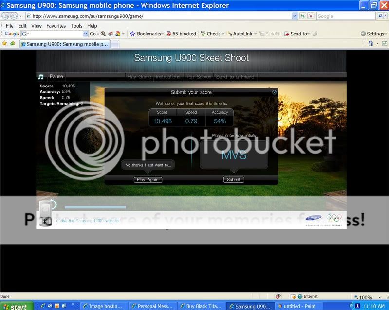389x310 pixels.
Task: Open the AutoLink dropdown arrow
Action: [x=255, y=34]
